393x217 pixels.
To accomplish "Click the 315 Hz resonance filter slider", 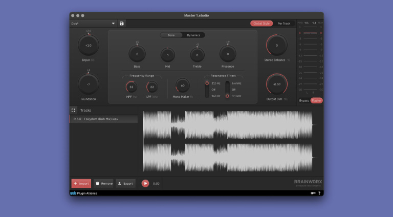I will click(207, 89).
